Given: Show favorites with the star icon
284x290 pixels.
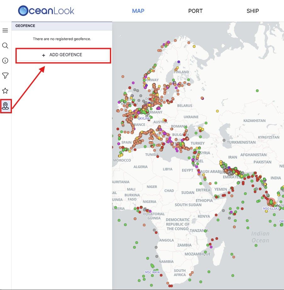Looking at the screenshot, I should 5,91.
